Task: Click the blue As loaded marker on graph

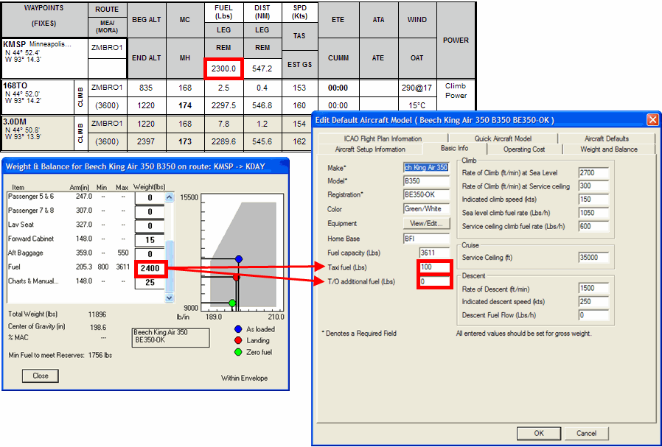Action: [239, 259]
